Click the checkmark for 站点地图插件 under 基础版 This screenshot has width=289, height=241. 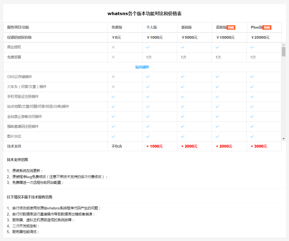coord(183,107)
